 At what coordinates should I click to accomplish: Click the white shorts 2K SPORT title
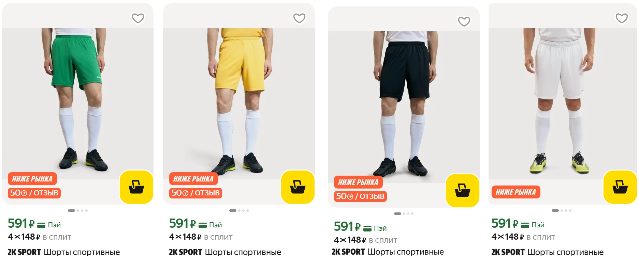tap(547, 252)
